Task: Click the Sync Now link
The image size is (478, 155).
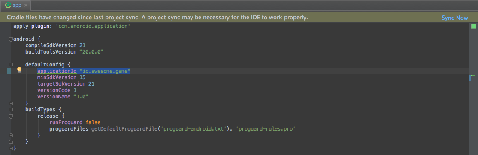Action: click(455, 18)
